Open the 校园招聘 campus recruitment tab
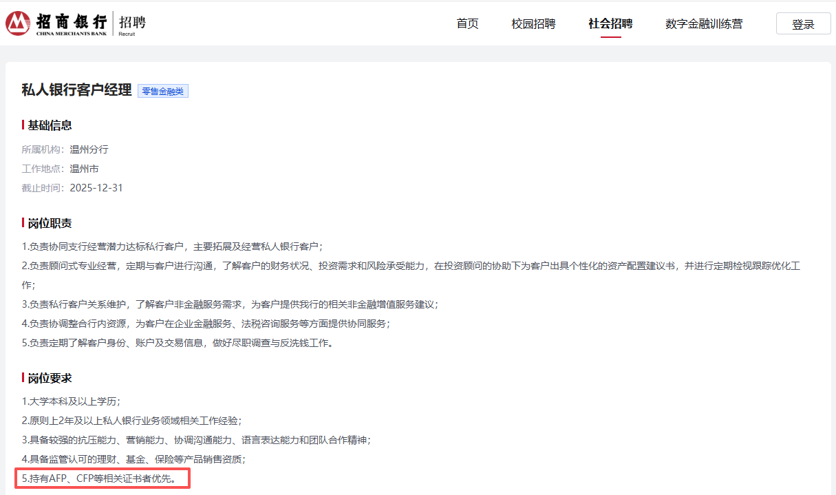Screen dimensions: 836x495 pos(533,23)
